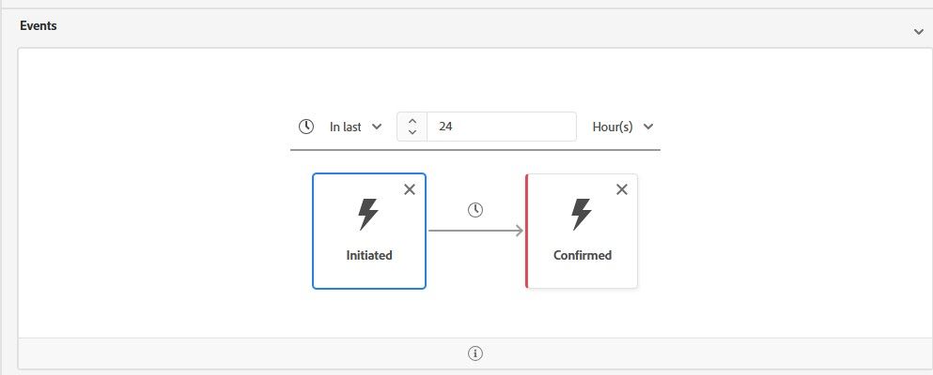
Task: Click the chevron next to In last
Action: pyautogui.click(x=377, y=127)
